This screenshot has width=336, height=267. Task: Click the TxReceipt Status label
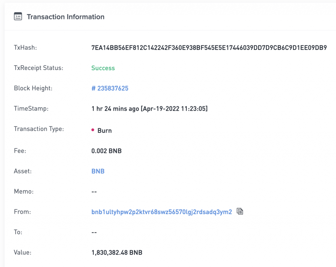[x=39, y=68]
